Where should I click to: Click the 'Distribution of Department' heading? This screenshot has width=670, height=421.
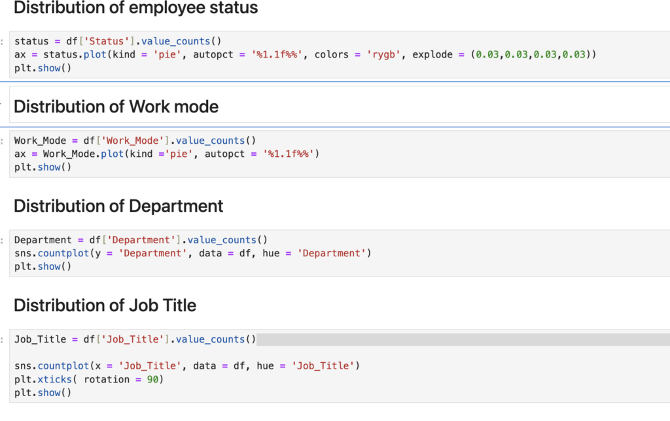118,206
